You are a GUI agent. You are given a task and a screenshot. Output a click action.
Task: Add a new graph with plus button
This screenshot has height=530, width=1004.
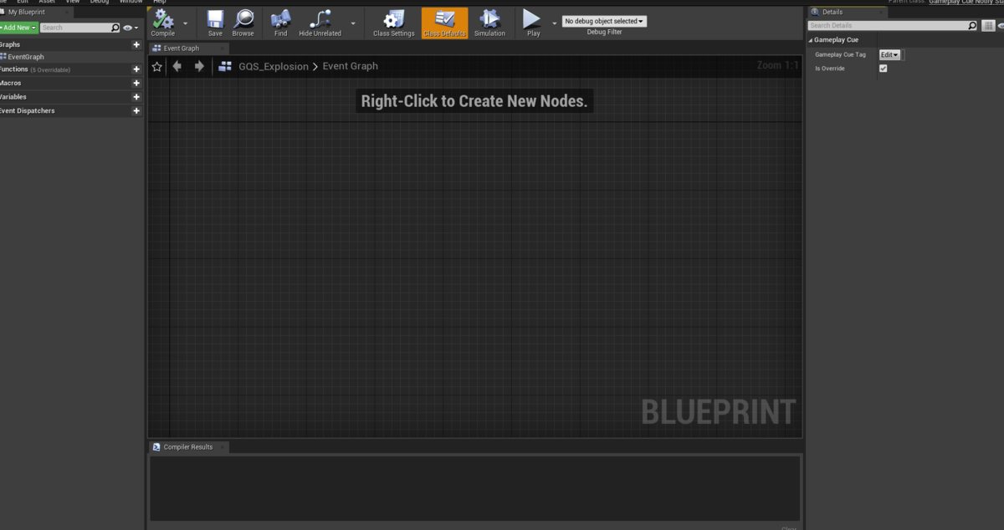click(136, 44)
